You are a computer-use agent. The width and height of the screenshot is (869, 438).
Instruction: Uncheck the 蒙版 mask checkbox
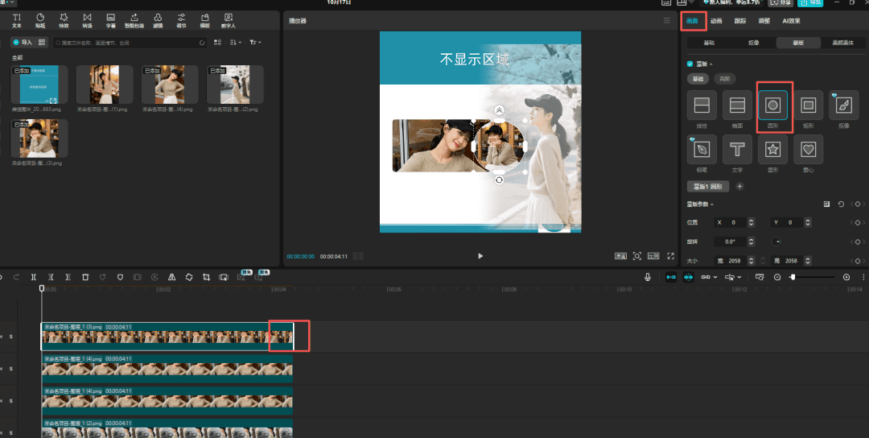690,64
